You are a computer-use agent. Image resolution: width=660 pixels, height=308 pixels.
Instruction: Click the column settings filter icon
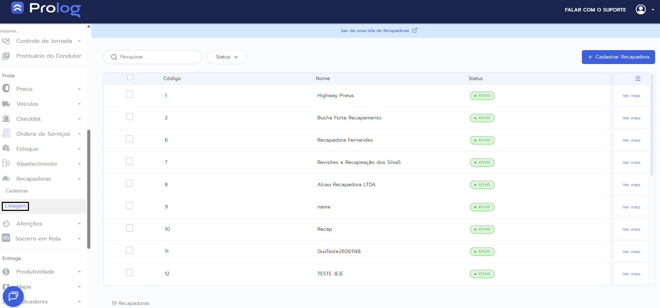pos(638,79)
